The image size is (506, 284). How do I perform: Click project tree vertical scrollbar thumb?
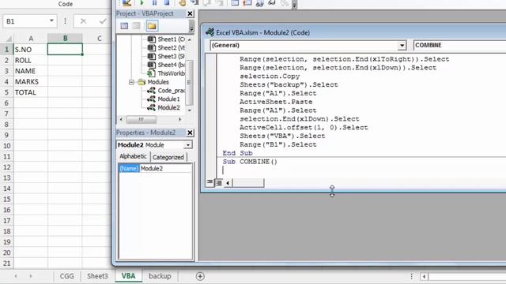pyautogui.click(x=190, y=82)
